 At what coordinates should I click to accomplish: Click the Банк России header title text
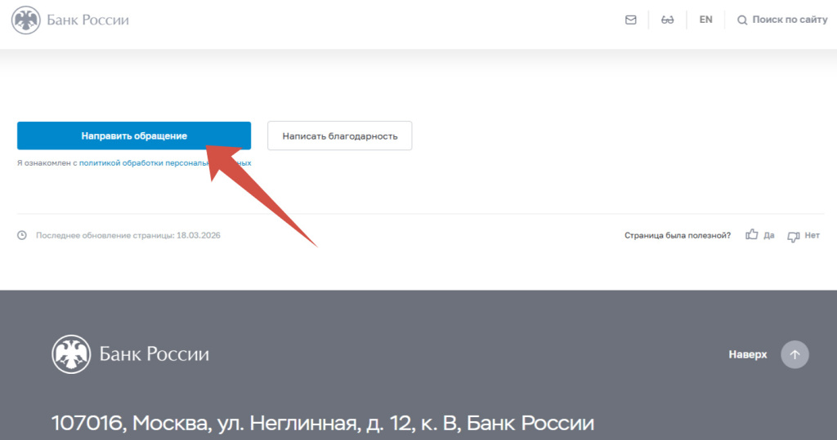(x=87, y=20)
